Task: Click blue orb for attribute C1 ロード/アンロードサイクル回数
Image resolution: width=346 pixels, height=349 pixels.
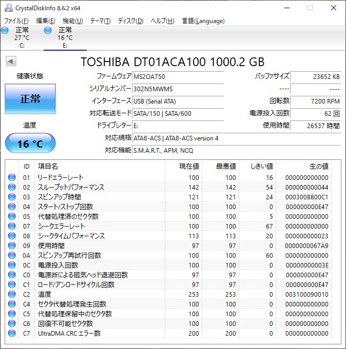Action: tap(12, 284)
